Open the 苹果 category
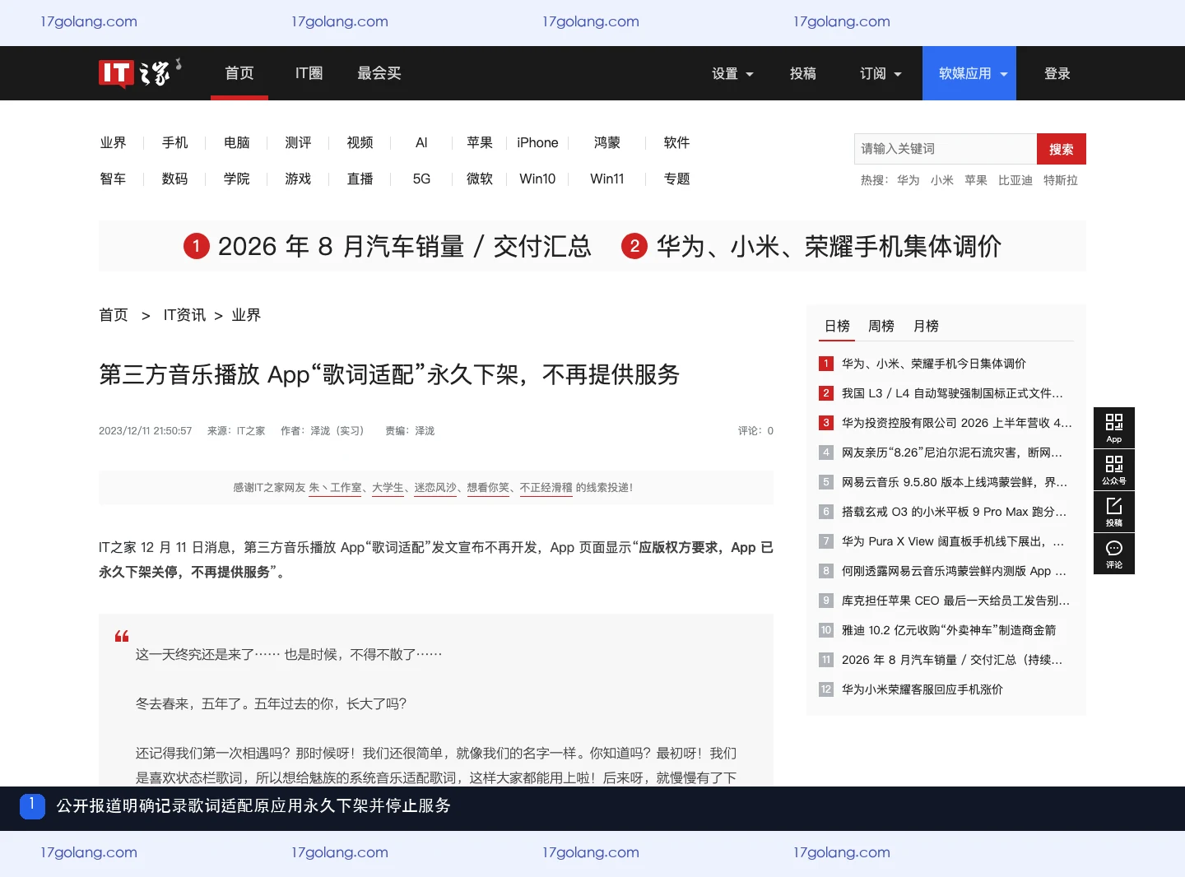The image size is (1185, 877). pyautogui.click(x=480, y=142)
